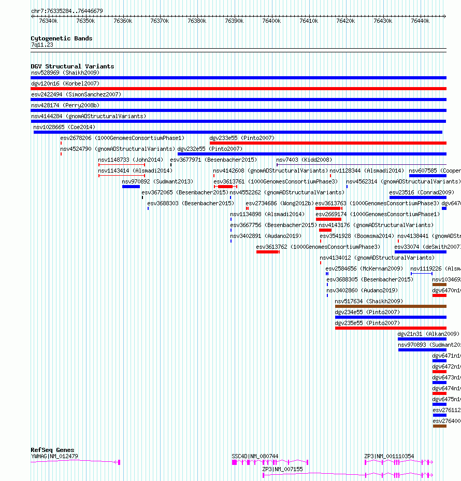The image size is (461, 481).
Task: Click nsv3402891 (Audano2019) label
Action: click(266, 236)
